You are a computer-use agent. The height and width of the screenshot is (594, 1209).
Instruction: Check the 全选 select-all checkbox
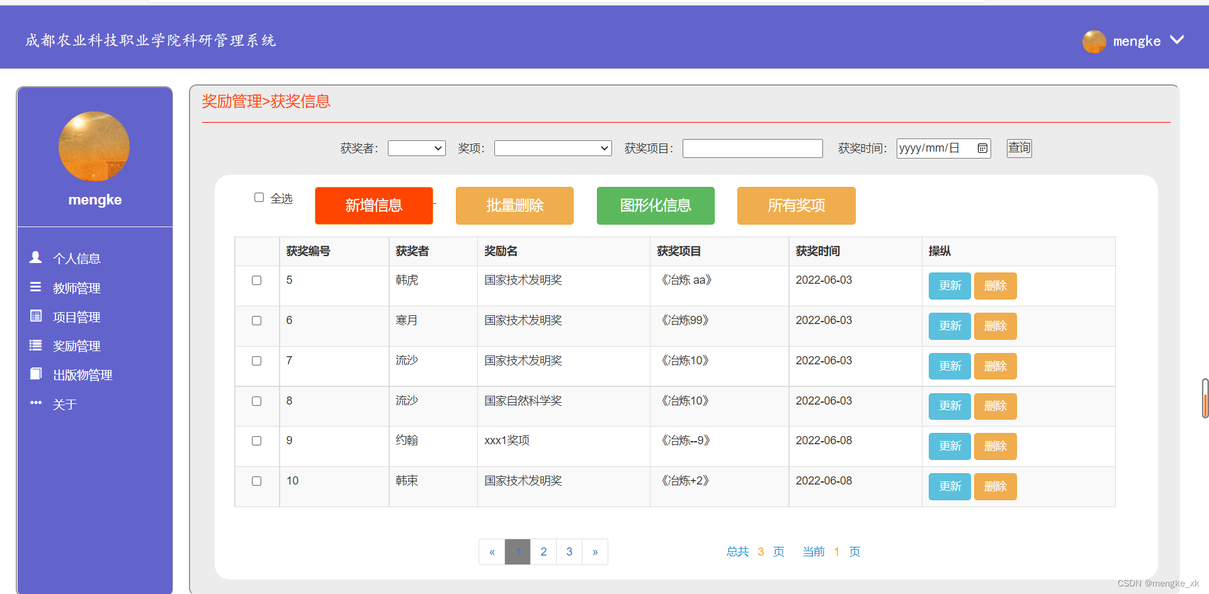[x=259, y=197]
